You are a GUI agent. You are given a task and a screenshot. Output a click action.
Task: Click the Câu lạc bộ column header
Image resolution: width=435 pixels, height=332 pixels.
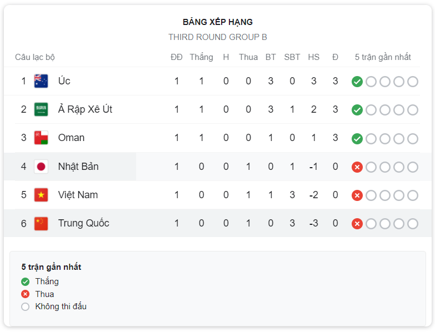point(34,57)
